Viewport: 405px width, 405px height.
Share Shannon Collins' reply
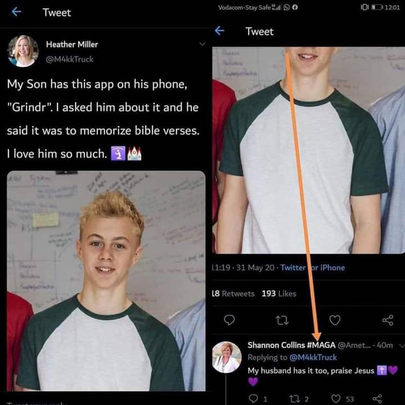(377, 399)
